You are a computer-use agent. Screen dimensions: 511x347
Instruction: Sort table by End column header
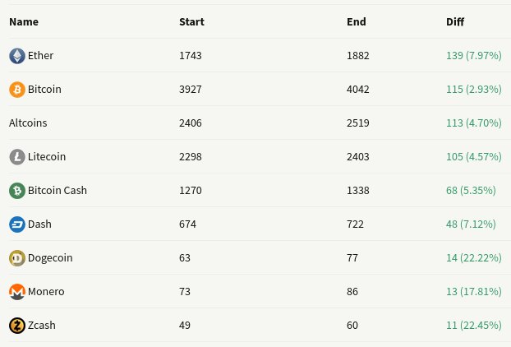pyautogui.click(x=357, y=22)
